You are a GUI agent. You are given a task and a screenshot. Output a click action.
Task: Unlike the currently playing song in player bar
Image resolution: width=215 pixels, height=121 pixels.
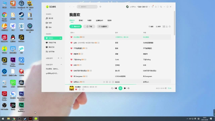pyautogui.click(x=76, y=90)
